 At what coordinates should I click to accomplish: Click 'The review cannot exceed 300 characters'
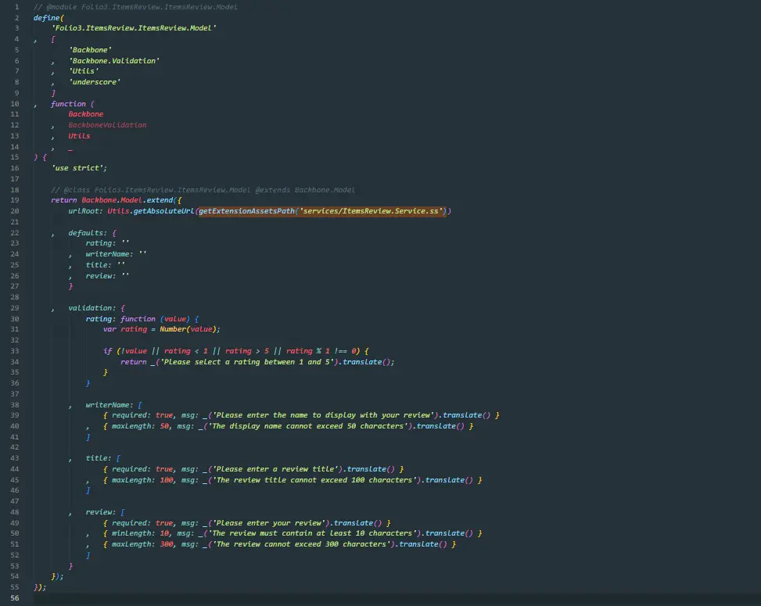click(x=301, y=544)
